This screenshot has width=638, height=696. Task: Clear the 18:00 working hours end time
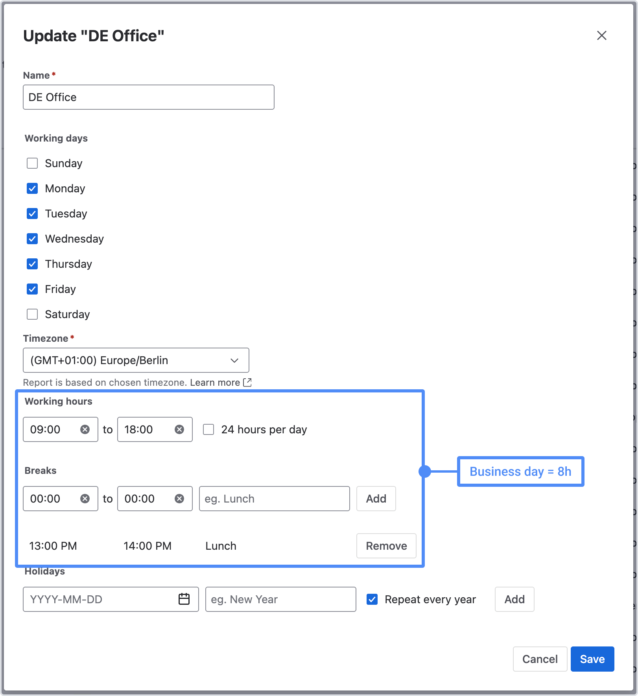179,429
